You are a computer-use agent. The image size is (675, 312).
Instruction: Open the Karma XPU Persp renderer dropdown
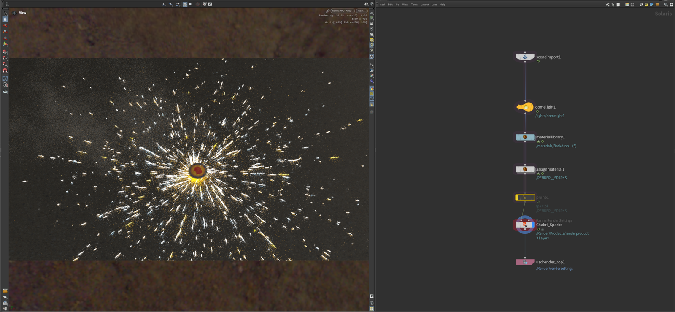pyautogui.click(x=343, y=11)
